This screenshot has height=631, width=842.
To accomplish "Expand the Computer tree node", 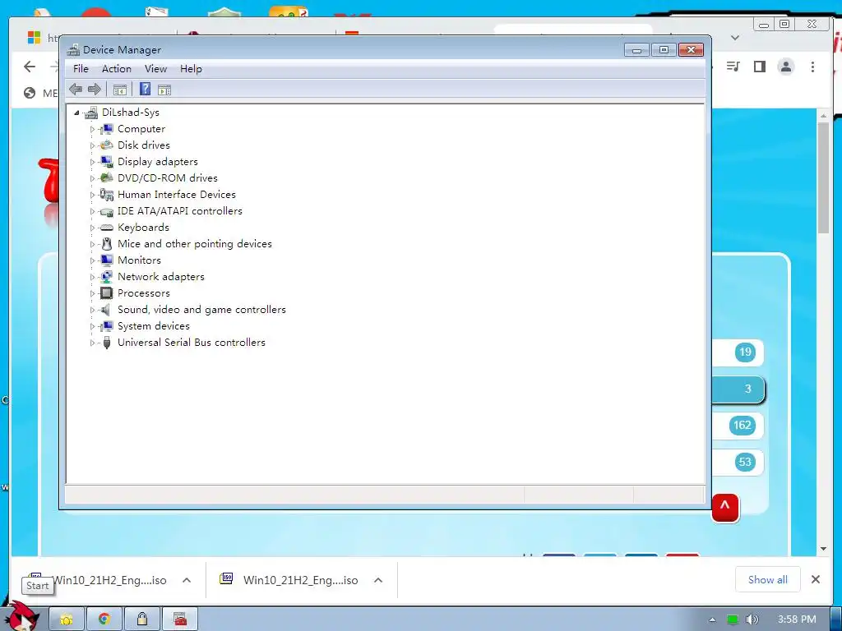I will [x=92, y=129].
